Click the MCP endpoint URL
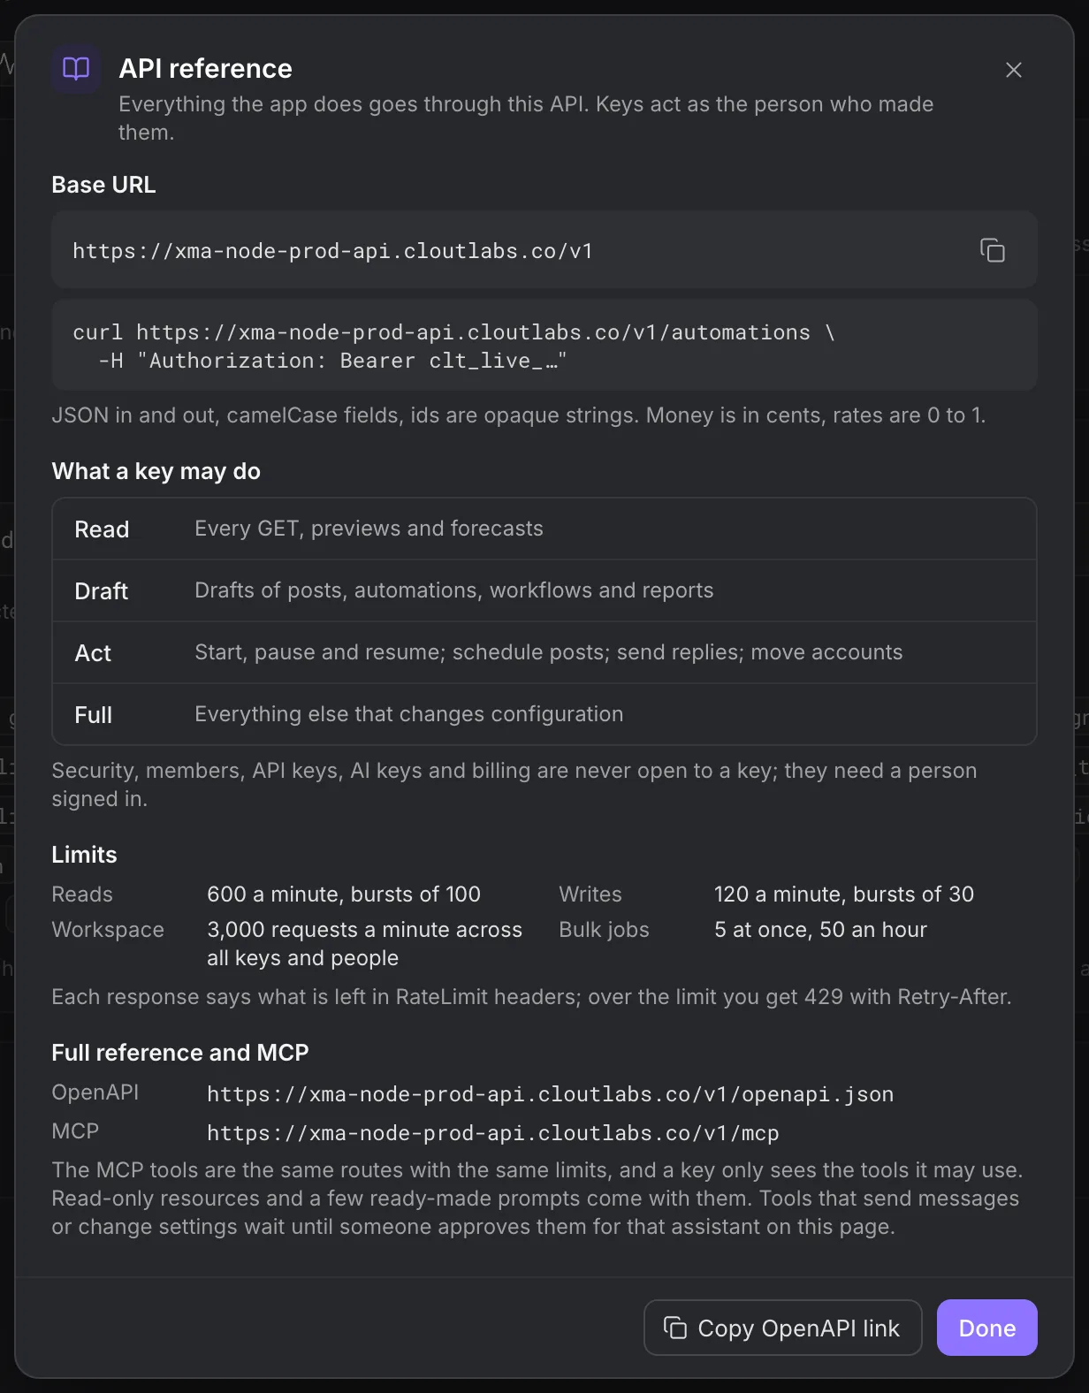 (492, 1133)
